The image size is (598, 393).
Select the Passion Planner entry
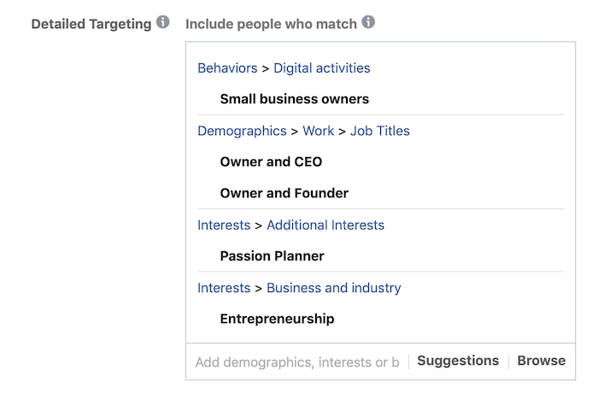pyautogui.click(x=272, y=256)
